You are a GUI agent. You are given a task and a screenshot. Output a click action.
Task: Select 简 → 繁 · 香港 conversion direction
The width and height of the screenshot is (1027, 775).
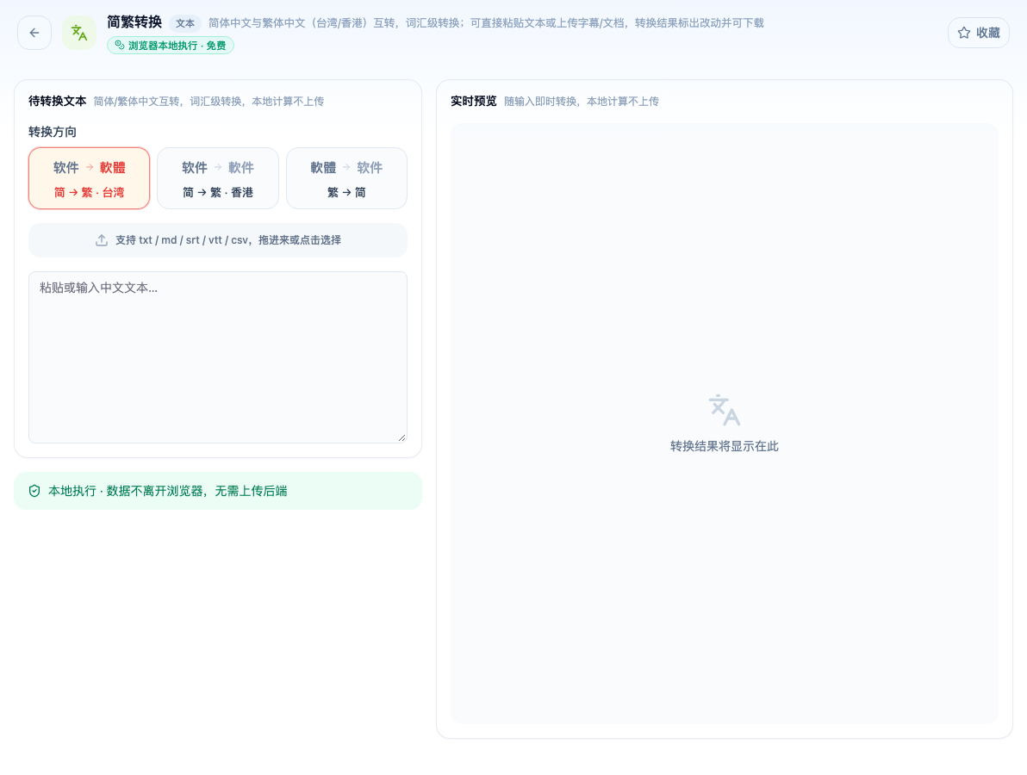click(218, 178)
